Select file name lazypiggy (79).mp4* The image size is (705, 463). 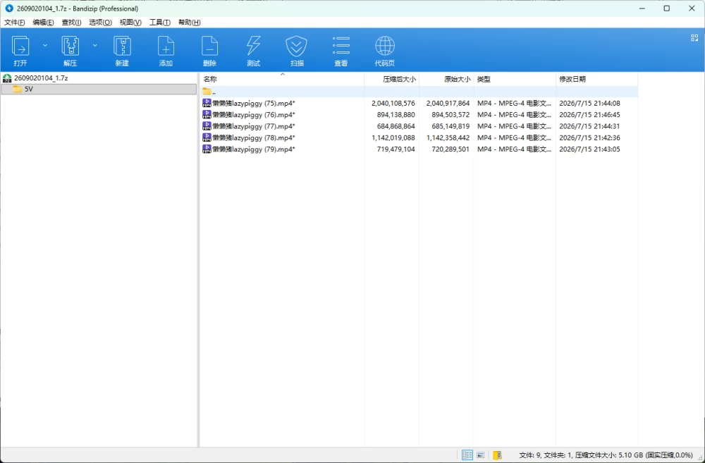coord(254,149)
